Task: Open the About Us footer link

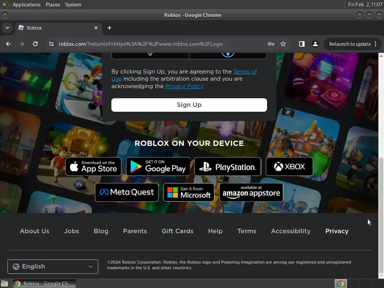Action: 34,231
